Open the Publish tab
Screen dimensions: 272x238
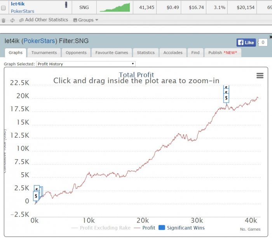point(223,52)
